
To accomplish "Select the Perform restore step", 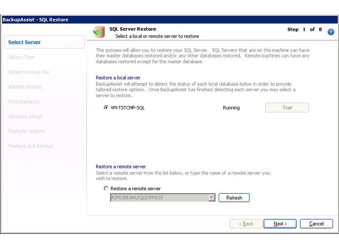I will click(x=26, y=132).
